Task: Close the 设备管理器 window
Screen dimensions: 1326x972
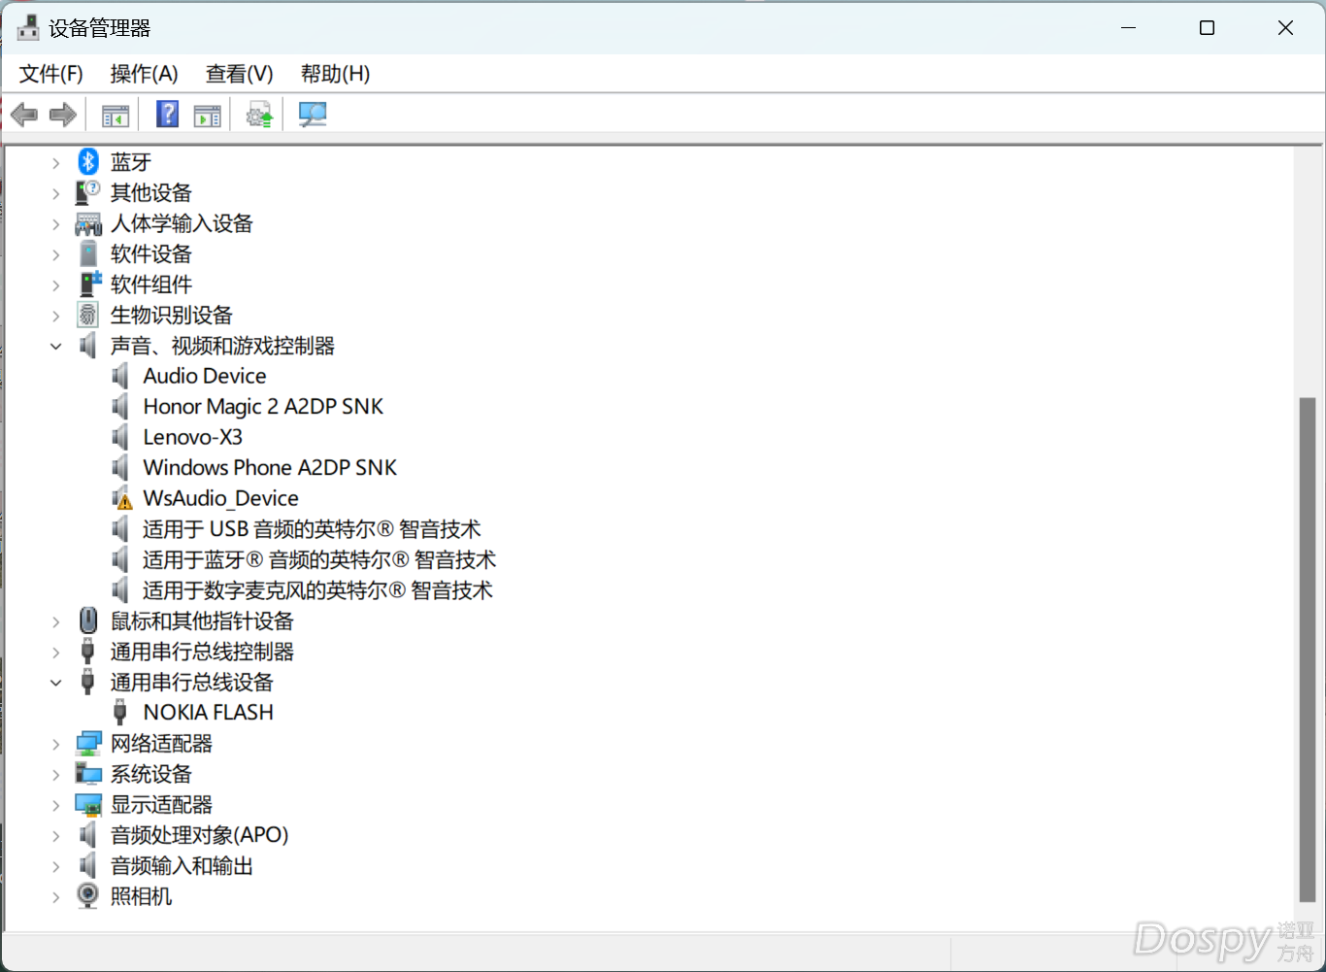Action: [1285, 27]
